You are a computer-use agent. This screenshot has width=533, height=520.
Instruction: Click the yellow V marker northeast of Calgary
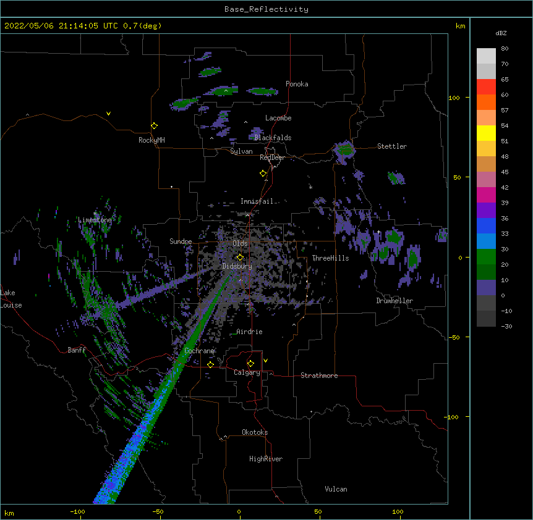click(x=265, y=361)
